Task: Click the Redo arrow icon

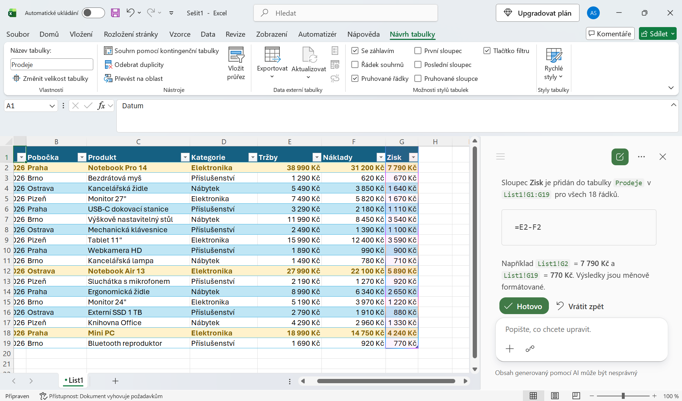Action: pyautogui.click(x=151, y=13)
